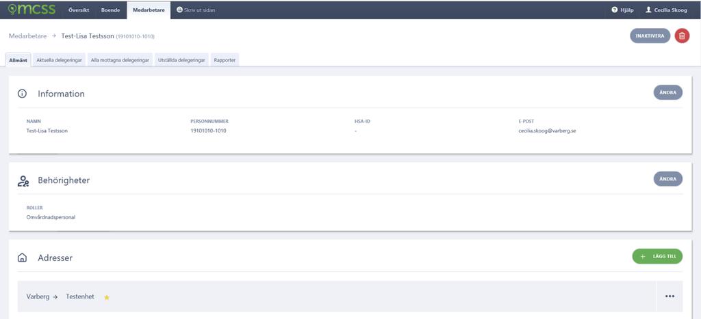
Task: Click the Behörigheter heading
Action: (x=64, y=180)
